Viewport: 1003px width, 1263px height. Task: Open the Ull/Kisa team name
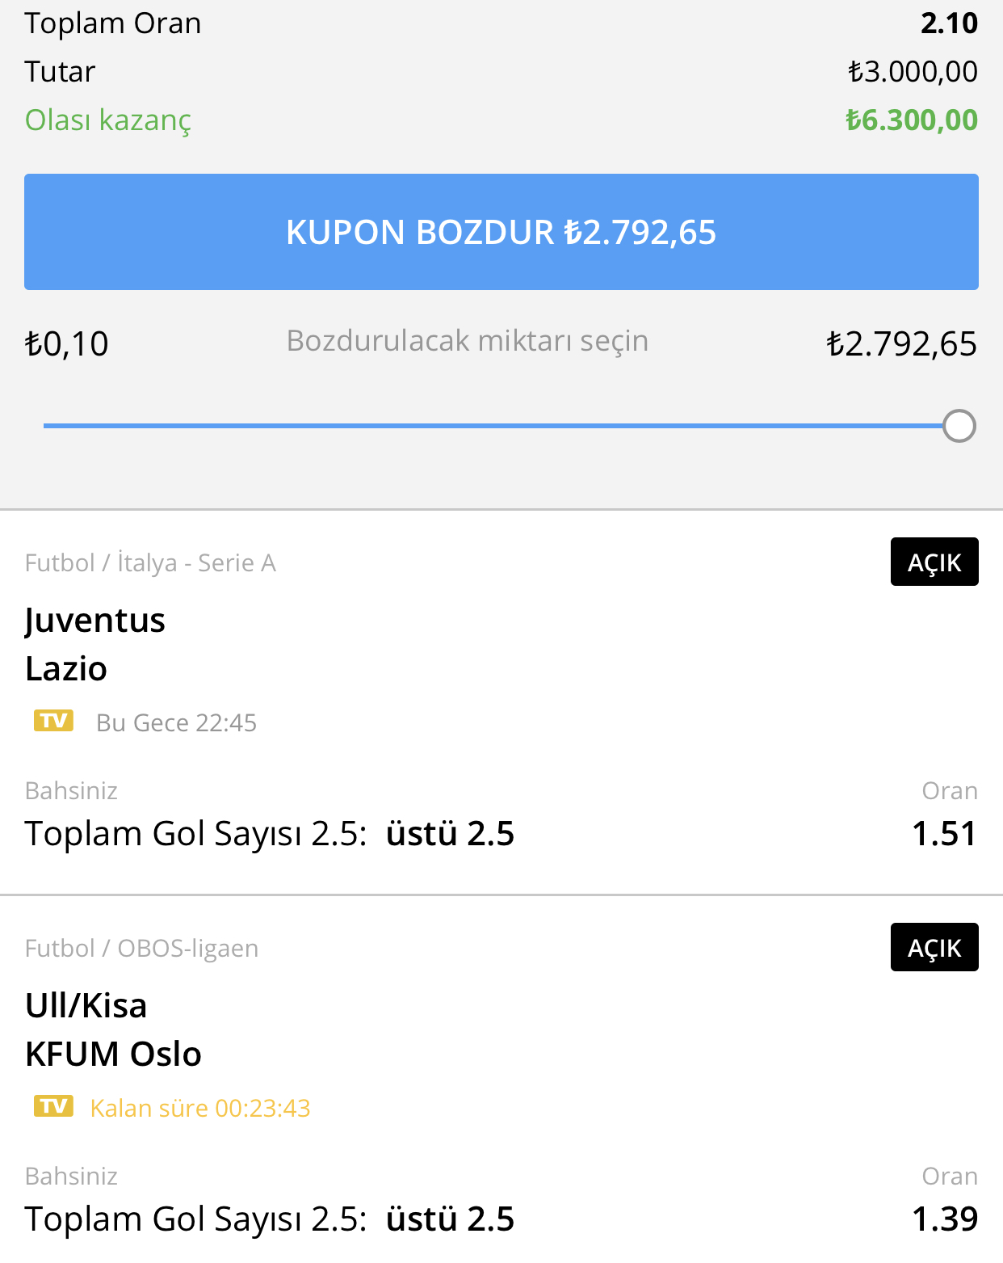point(86,1006)
